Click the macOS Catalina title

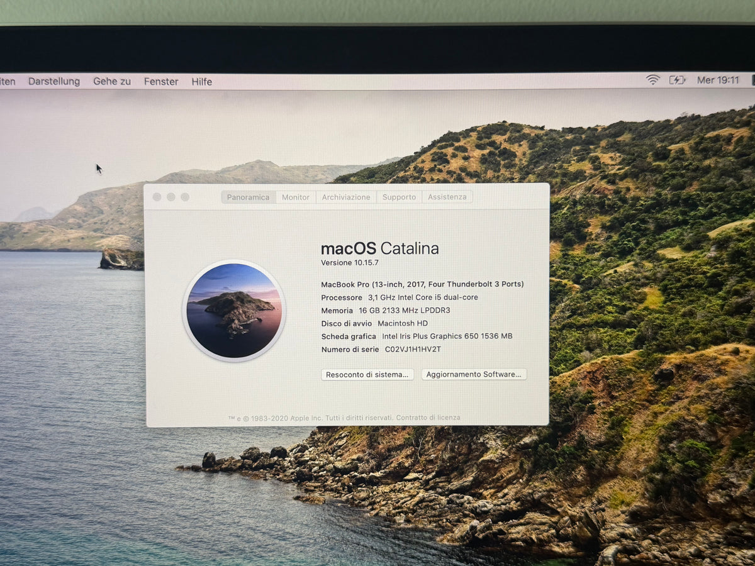click(x=380, y=248)
